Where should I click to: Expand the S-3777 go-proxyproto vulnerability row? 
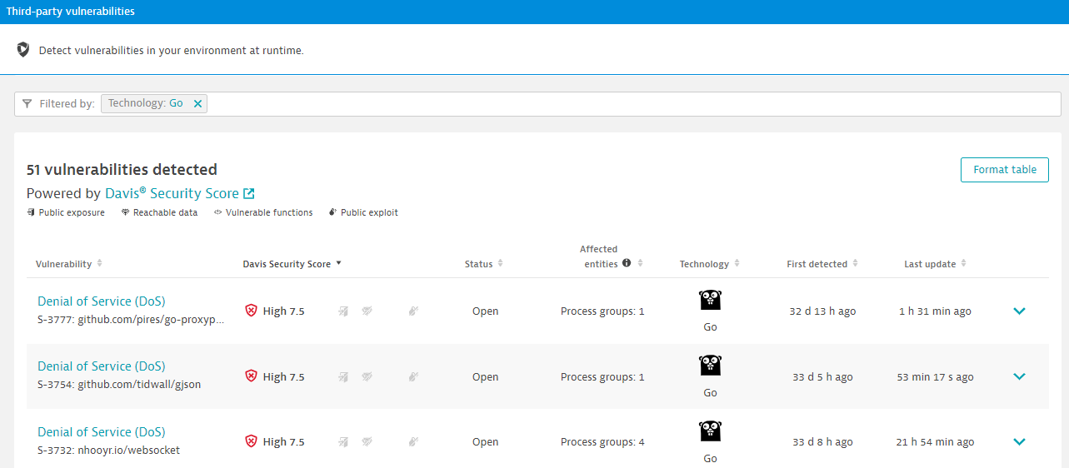(1018, 311)
